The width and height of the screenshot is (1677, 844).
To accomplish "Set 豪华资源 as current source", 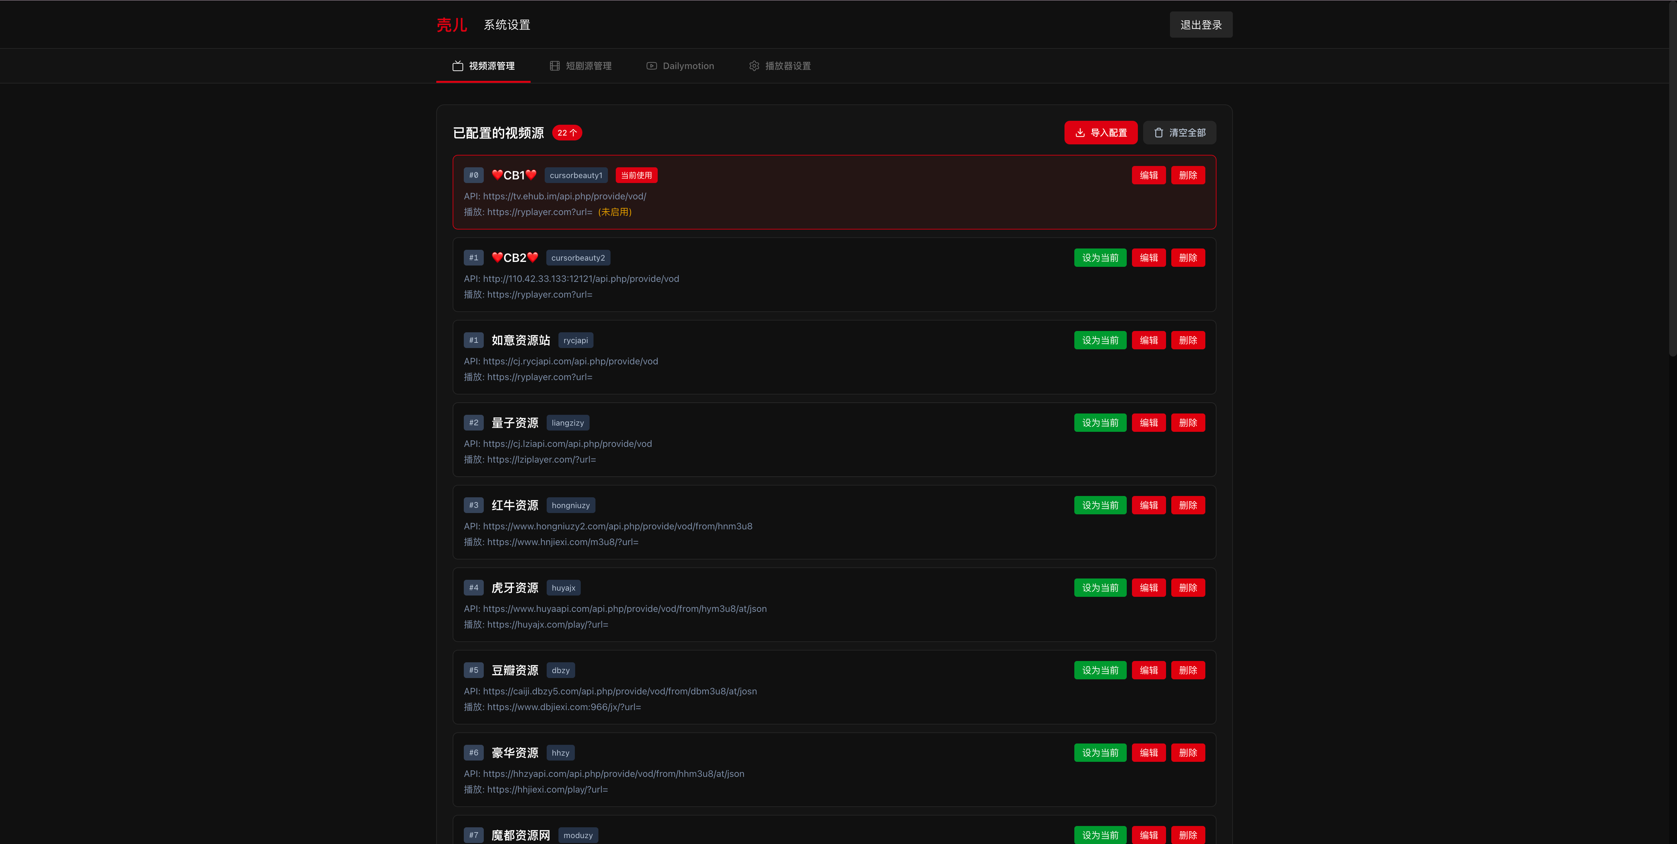I will point(1100,753).
